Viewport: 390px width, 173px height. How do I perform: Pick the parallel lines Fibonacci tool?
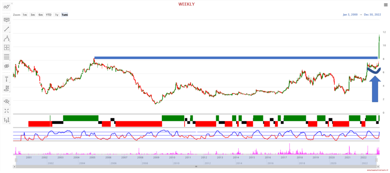click(6, 57)
